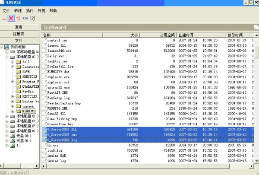Click the file icon of explorer.exe

(x=44, y=77)
